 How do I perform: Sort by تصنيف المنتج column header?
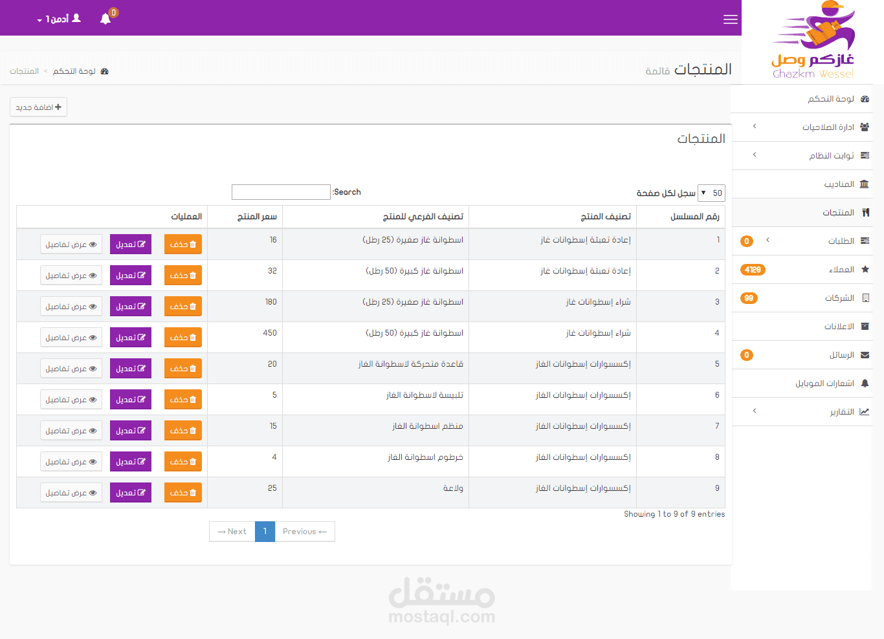pos(553,217)
